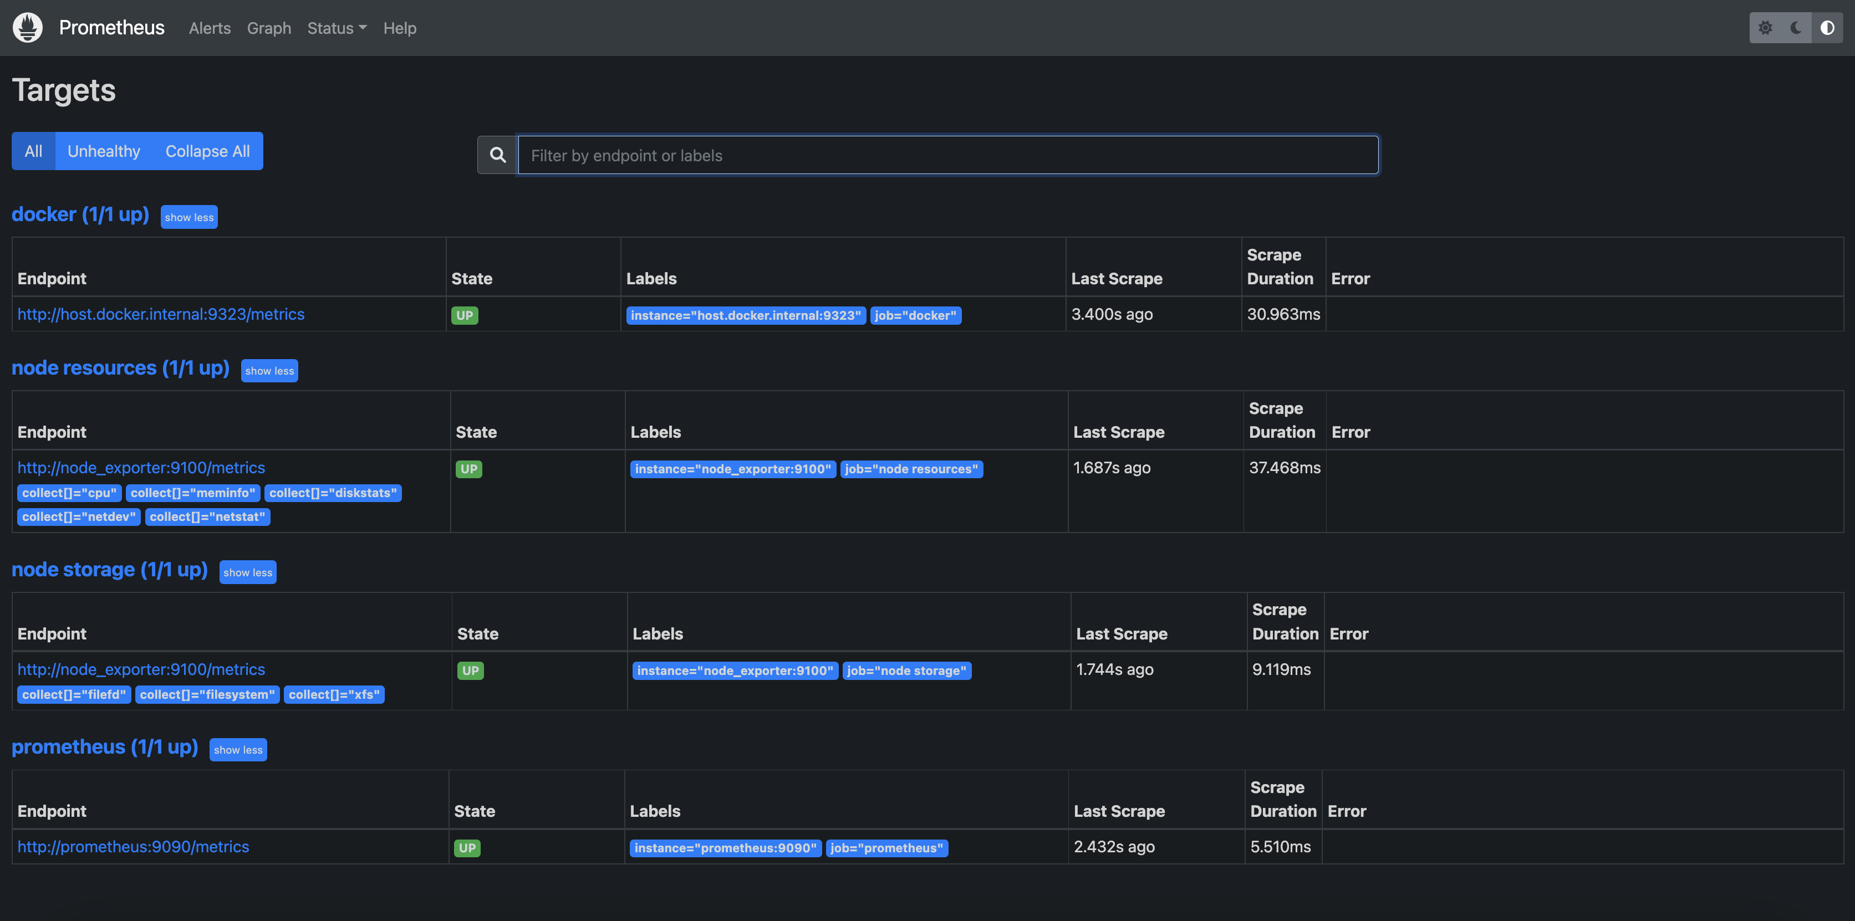Open the docker (1/1 up) heading link
This screenshot has width=1855, height=921.
[80, 214]
